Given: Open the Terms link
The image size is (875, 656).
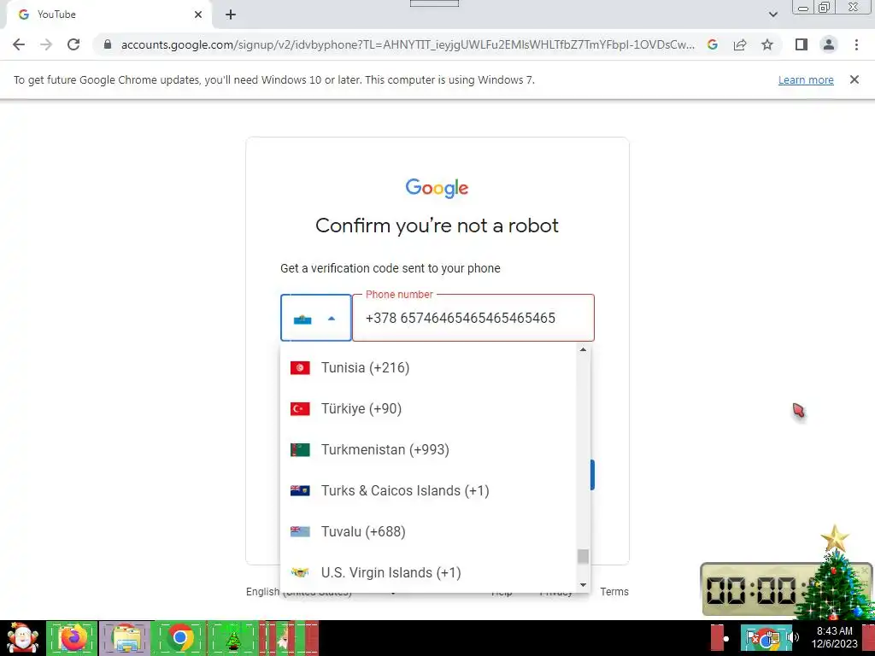Looking at the screenshot, I should coord(614,592).
